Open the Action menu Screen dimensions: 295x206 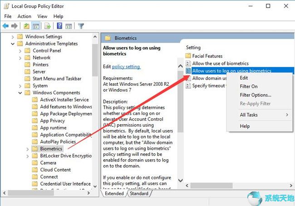[25, 16]
